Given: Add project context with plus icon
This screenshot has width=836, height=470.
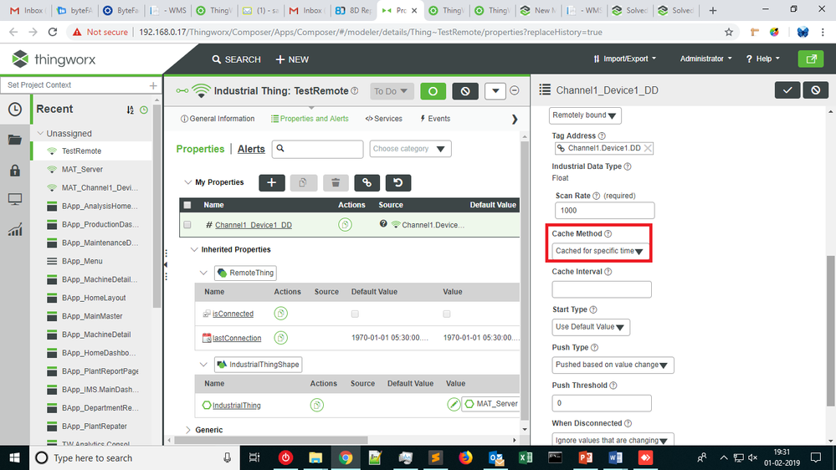Looking at the screenshot, I should click(153, 85).
